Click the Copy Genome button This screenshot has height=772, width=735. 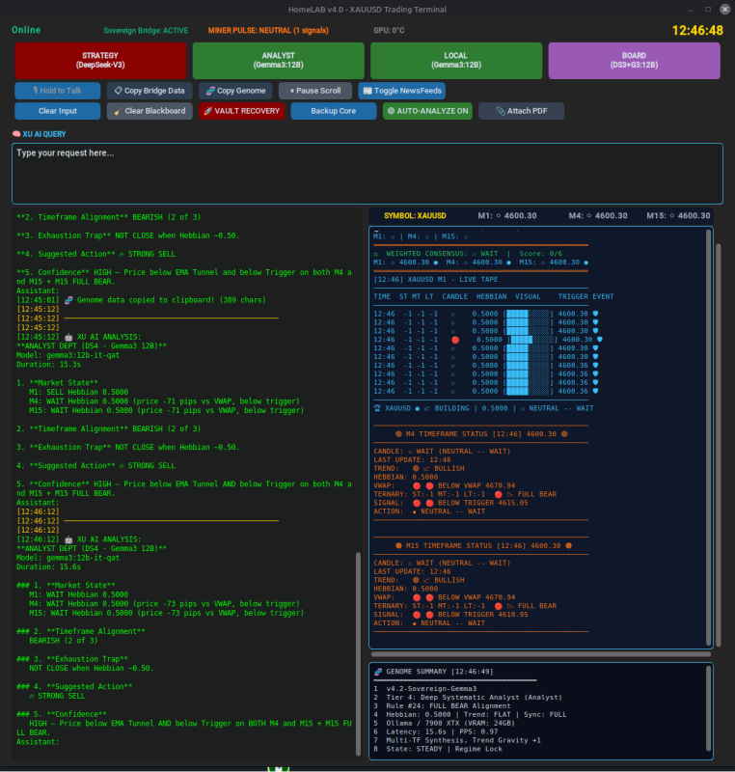click(235, 91)
